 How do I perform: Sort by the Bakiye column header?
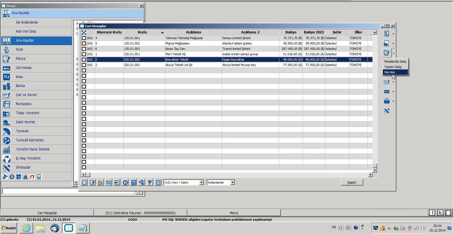(291, 32)
